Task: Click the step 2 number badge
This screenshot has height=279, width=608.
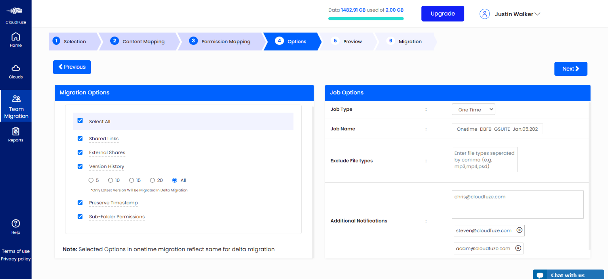Action: (x=114, y=41)
